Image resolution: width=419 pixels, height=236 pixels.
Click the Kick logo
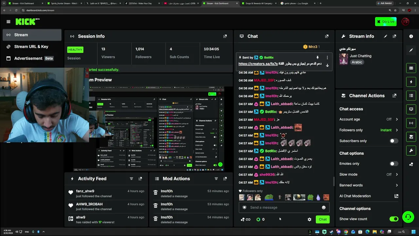(x=27, y=22)
